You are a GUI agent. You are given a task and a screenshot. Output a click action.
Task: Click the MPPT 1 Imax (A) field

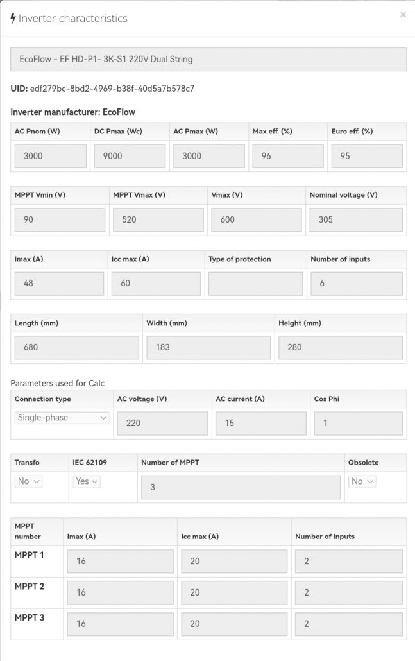120,561
